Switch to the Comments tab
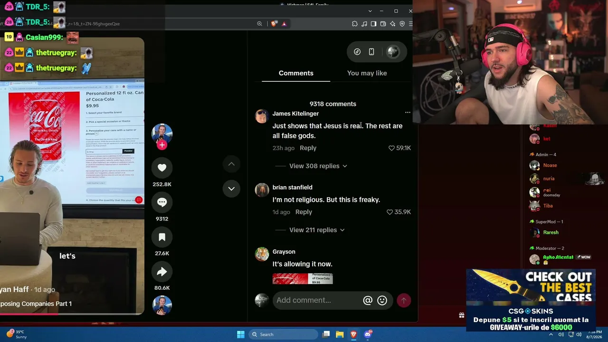This screenshot has height=342, width=608. coord(296,73)
